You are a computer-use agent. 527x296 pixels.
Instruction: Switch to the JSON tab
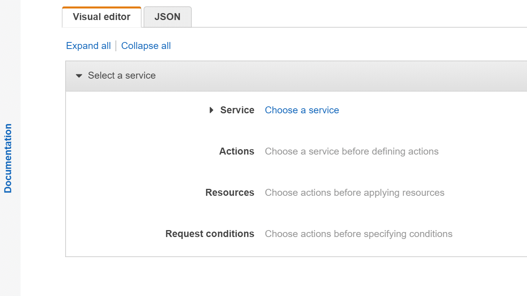pyautogui.click(x=167, y=17)
